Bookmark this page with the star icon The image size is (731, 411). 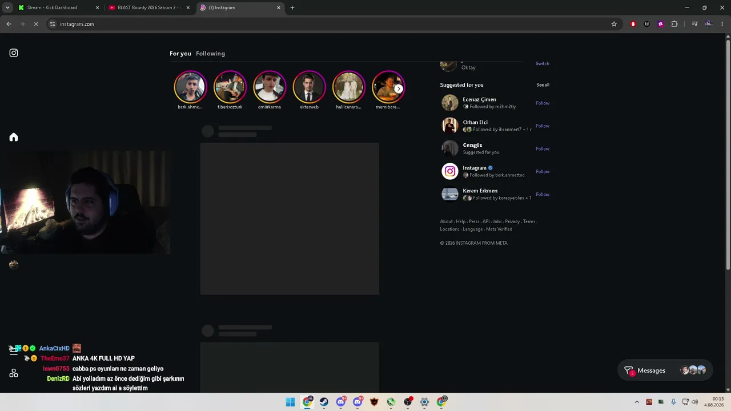614,24
